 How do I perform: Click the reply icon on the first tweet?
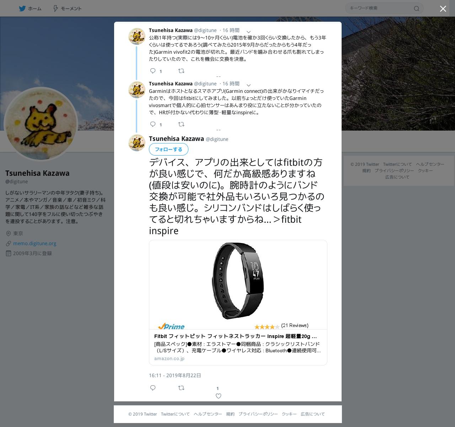pyautogui.click(x=153, y=71)
